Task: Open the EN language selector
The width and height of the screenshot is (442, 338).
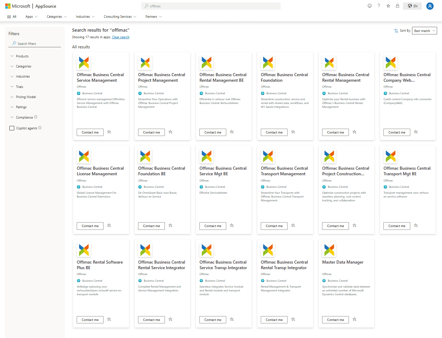Action: 412,6
